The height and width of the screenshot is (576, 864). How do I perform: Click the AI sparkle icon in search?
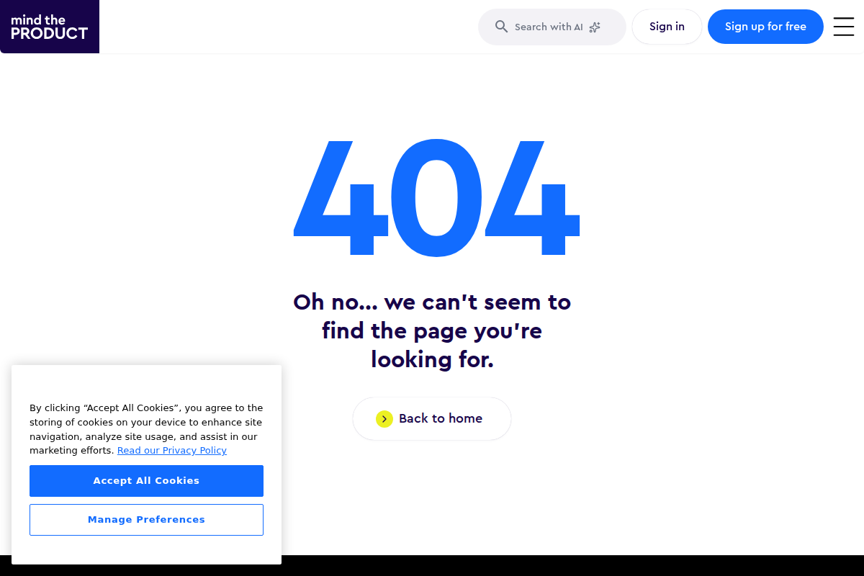click(595, 27)
